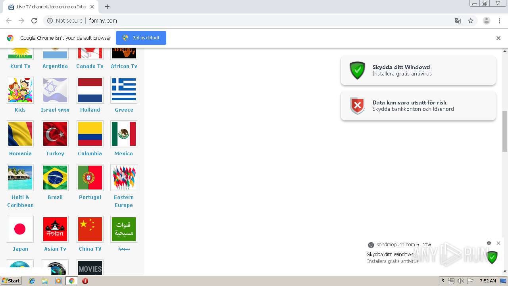Open the Chrome three-dot menu
The height and width of the screenshot is (286, 508).
click(x=500, y=21)
